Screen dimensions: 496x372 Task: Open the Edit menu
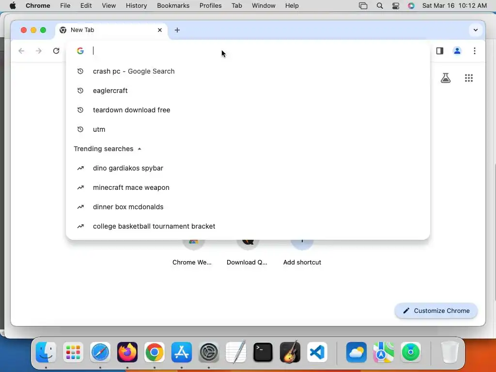[x=86, y=6]
